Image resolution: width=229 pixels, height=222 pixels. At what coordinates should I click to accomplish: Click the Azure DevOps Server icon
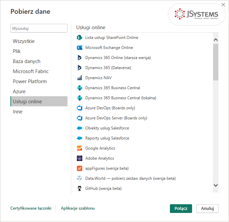80,118
